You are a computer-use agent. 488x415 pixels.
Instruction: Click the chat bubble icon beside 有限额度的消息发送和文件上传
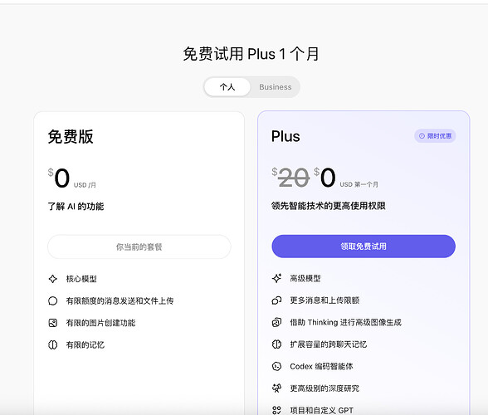click(53, 300)
